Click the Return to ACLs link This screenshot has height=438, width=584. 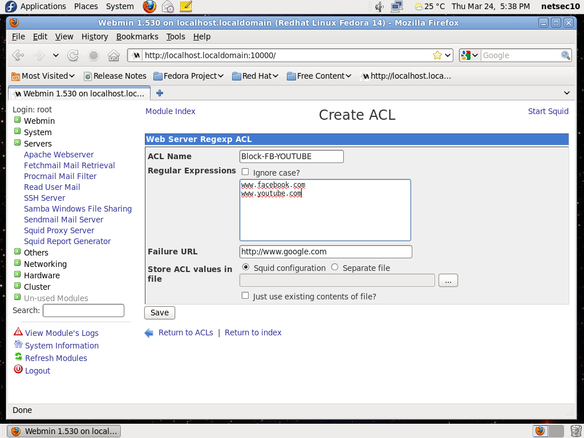point(186,332)
